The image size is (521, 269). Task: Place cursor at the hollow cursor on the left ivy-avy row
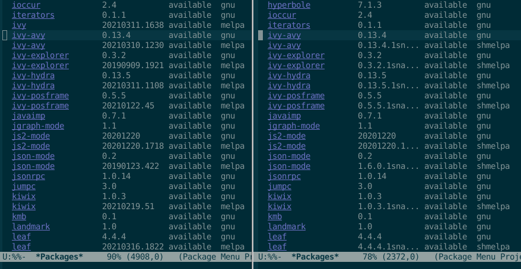(5, 35)
